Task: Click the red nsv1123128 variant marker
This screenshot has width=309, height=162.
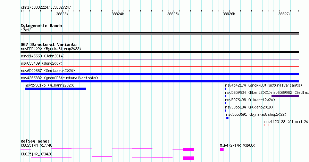Action: (x=266, y=125)
